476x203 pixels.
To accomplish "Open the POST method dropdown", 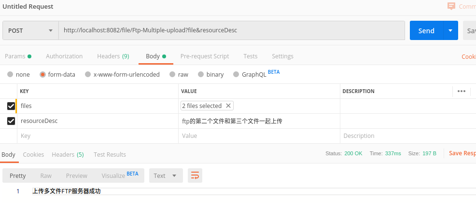I will point(30,30).
